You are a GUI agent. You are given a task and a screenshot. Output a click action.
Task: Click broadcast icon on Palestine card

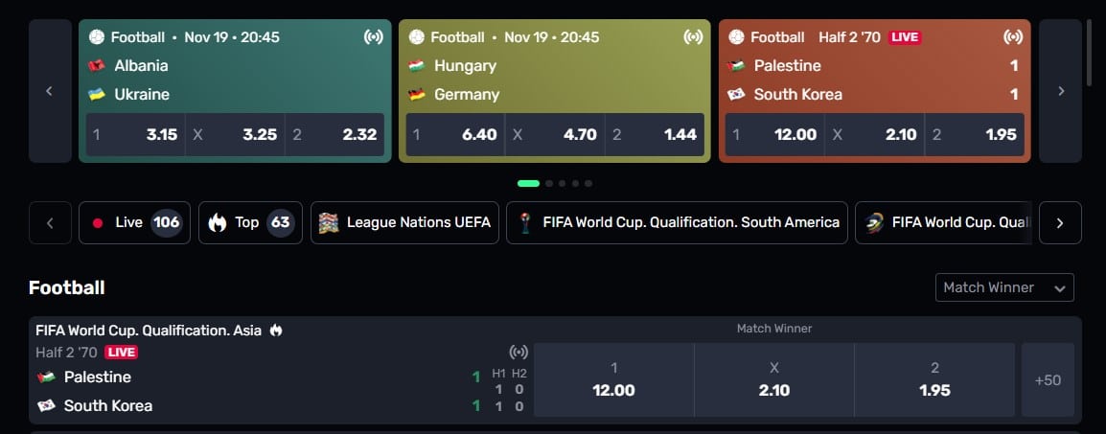tap(1012, 37)
